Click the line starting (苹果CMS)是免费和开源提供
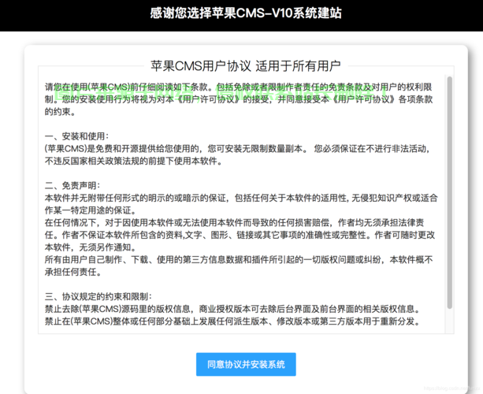 [x=237, y=149]
